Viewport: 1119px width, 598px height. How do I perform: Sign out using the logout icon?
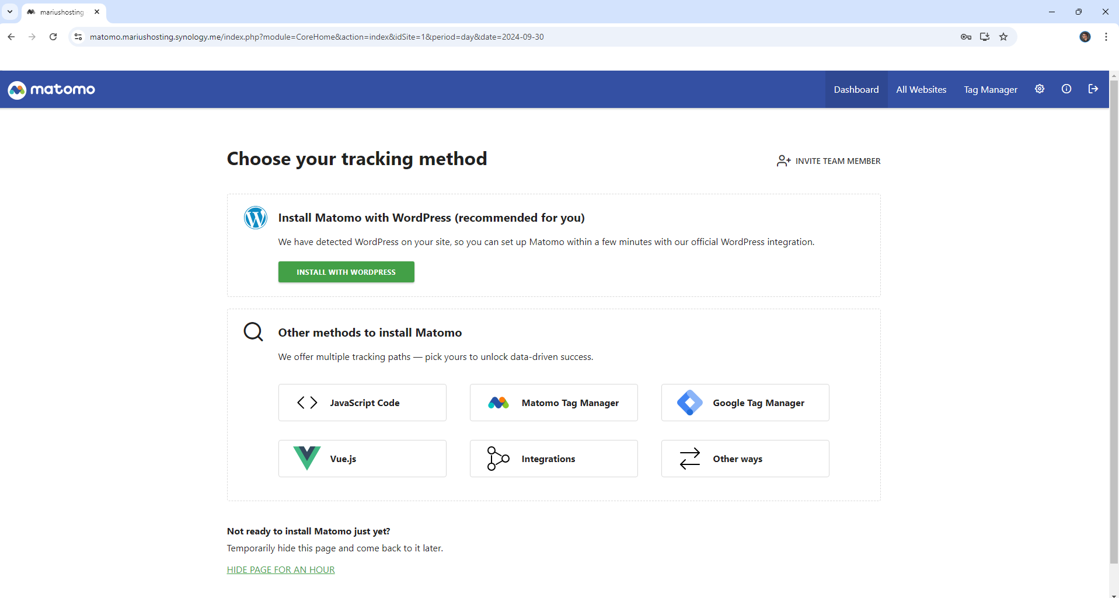1093,89
